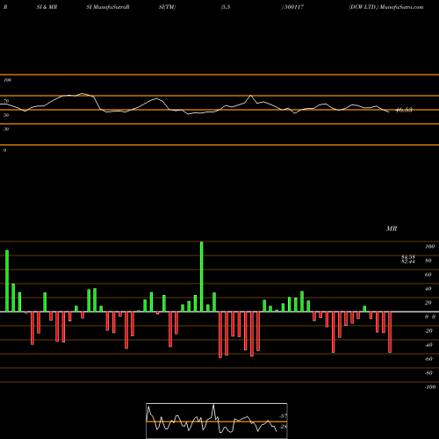439x439 pixels.
Task: Click the RSI current value '46.58'
Action: (404, 110)
